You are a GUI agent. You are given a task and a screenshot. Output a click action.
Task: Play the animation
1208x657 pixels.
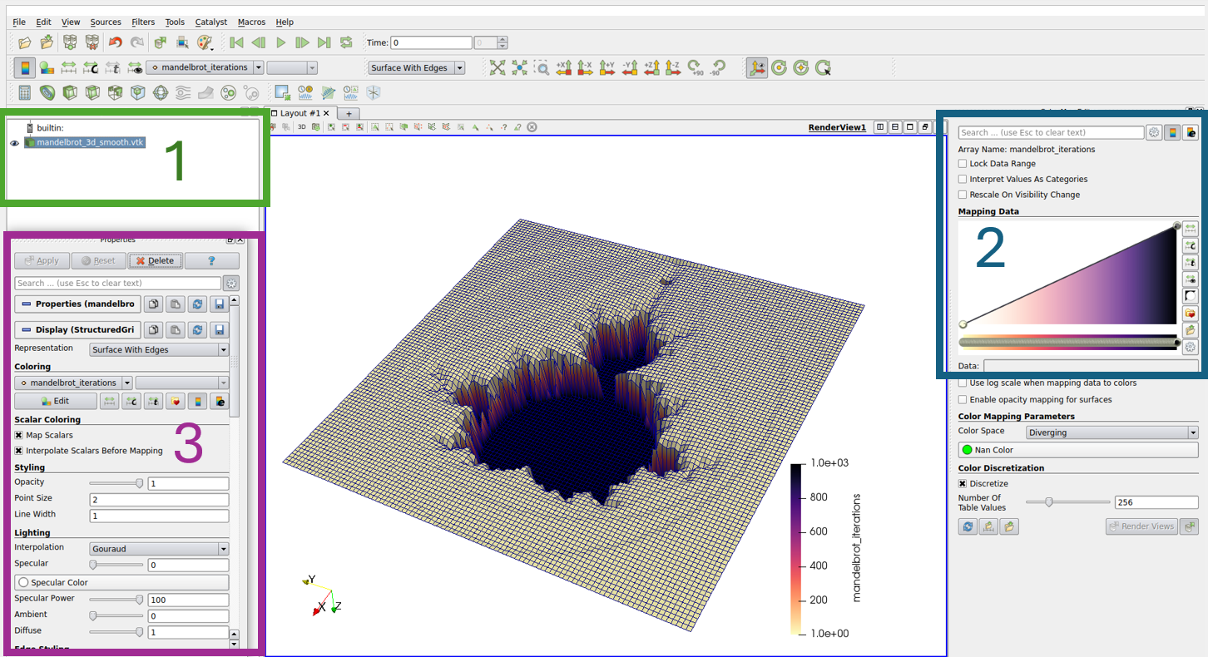(x=281, y=42)
